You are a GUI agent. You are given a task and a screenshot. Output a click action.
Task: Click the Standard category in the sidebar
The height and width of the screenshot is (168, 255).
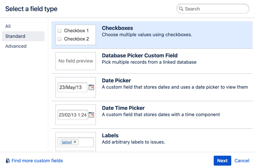[15, 36]
